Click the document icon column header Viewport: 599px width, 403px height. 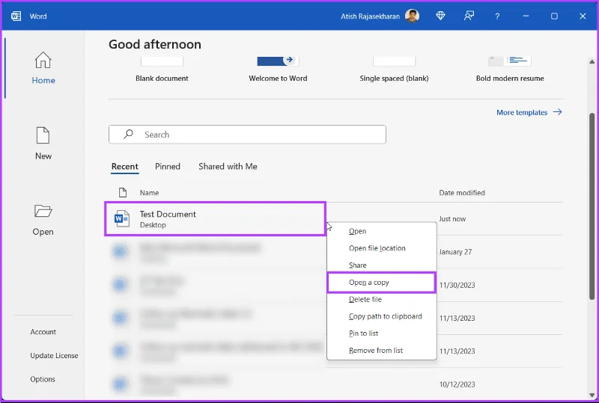[123, 192]
